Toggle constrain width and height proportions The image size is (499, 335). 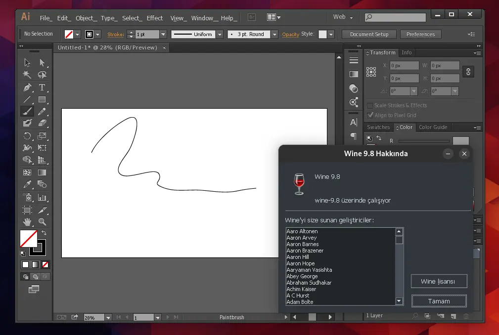468,72
